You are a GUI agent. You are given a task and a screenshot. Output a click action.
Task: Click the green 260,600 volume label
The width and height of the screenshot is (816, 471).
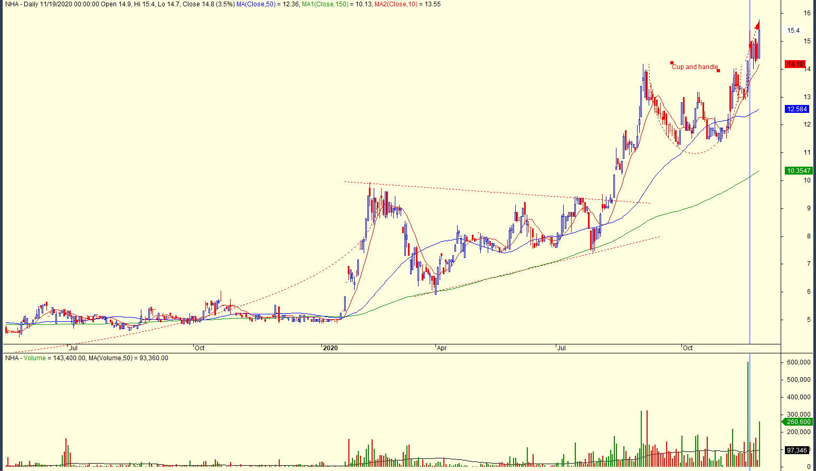coord(798,421)
